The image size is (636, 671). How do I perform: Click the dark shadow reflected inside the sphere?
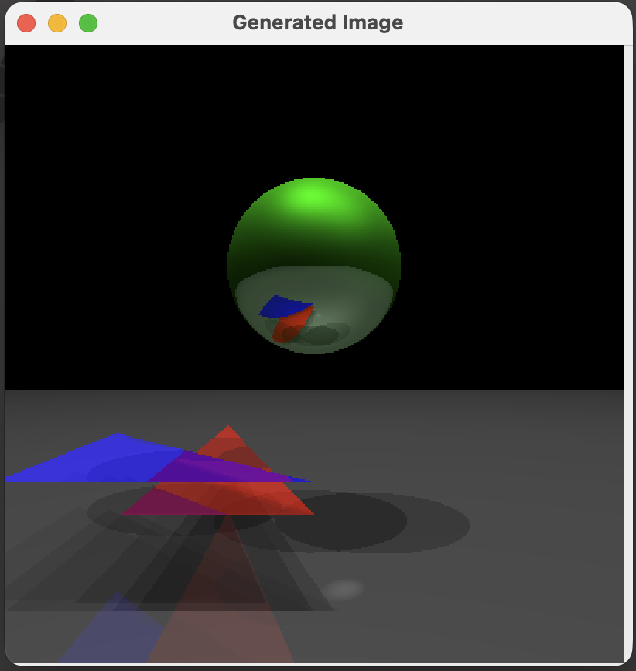click(321, 335)
